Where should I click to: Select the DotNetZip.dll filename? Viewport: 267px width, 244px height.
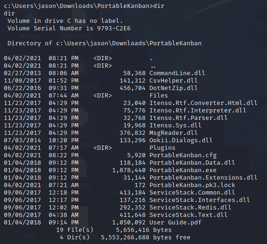coord(174,88)
